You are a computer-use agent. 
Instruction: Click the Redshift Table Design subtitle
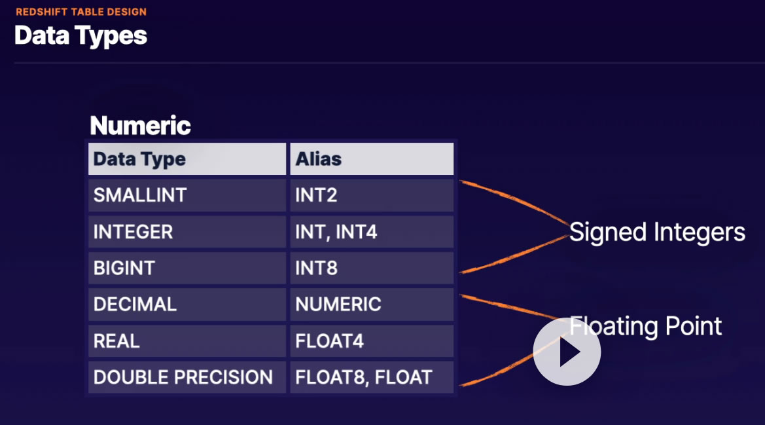pyautogui.click(x=81, y=12)
